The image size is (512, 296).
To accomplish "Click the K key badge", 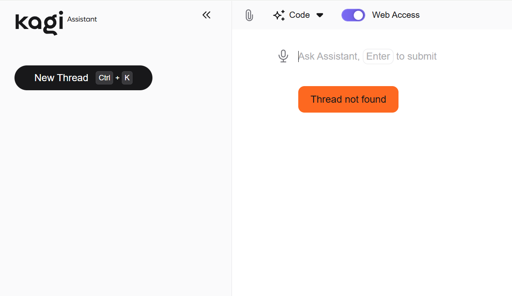I will (x=127, y=78).
